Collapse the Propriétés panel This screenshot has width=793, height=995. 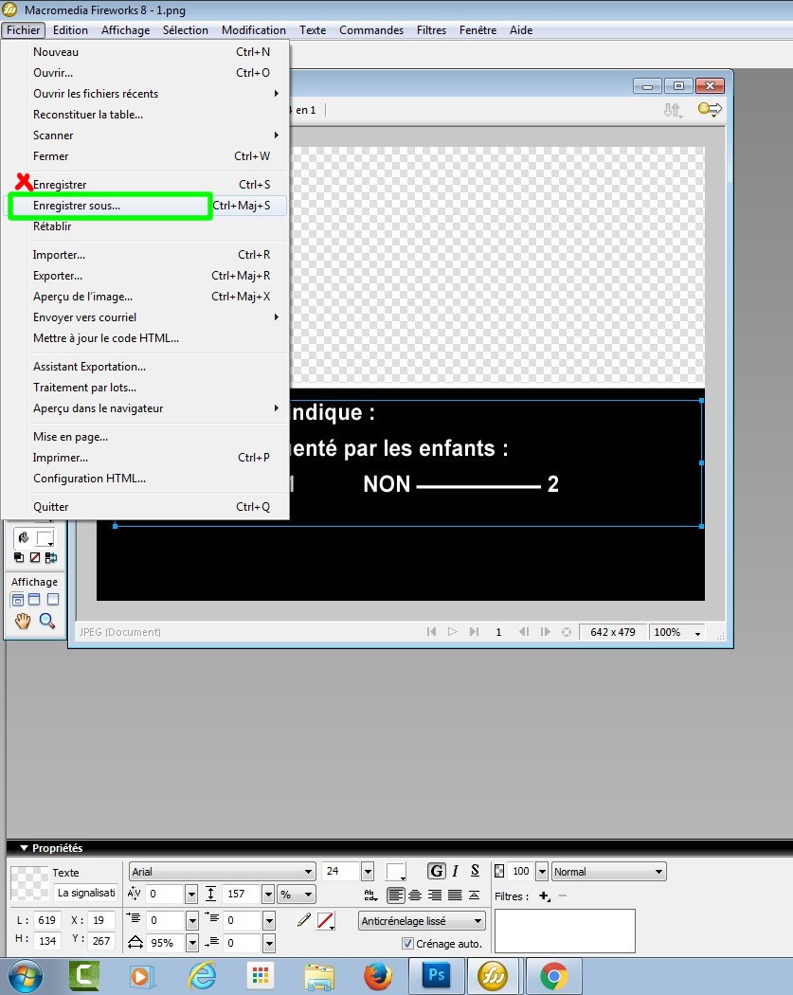[24, 848]
